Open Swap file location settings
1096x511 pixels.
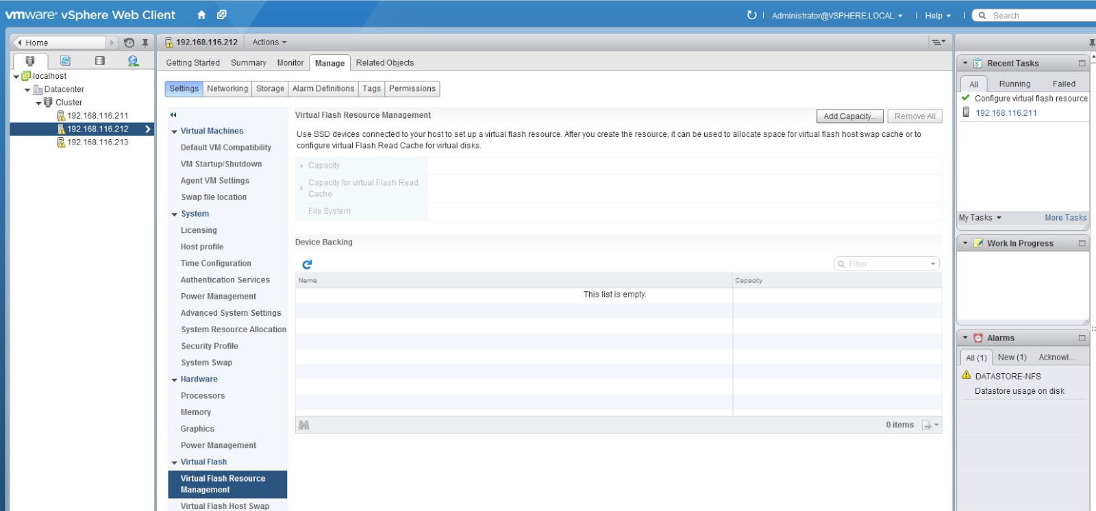pos(214,197)
